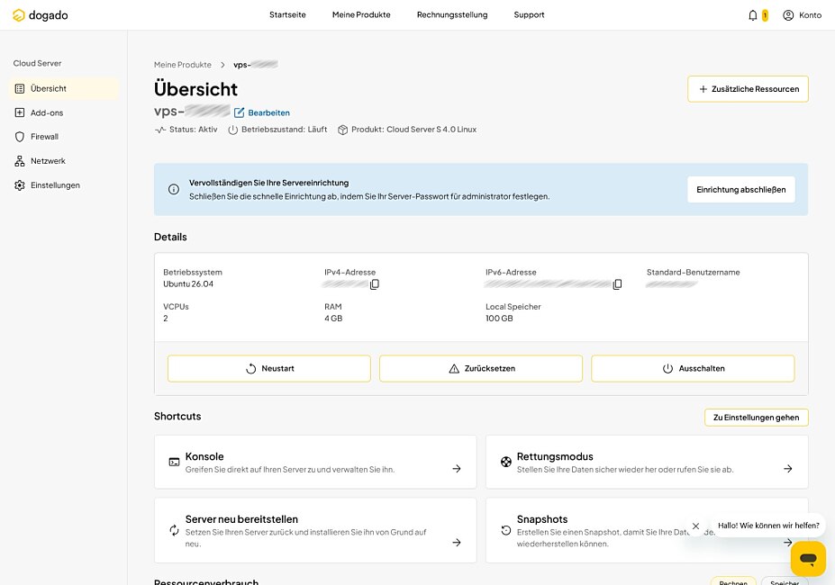
Task: Click the dogado logo
Action: pos(41,15)
